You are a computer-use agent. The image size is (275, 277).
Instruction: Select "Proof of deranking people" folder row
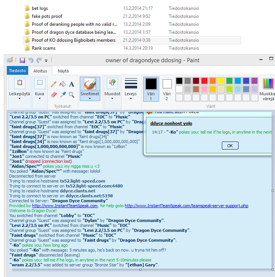[x=132, y=24]
